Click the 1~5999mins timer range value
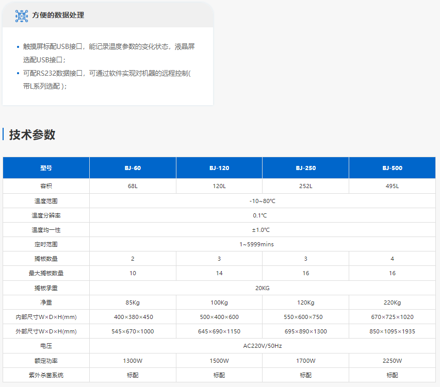The image size is (440, 387). click(x=263, y=244)
